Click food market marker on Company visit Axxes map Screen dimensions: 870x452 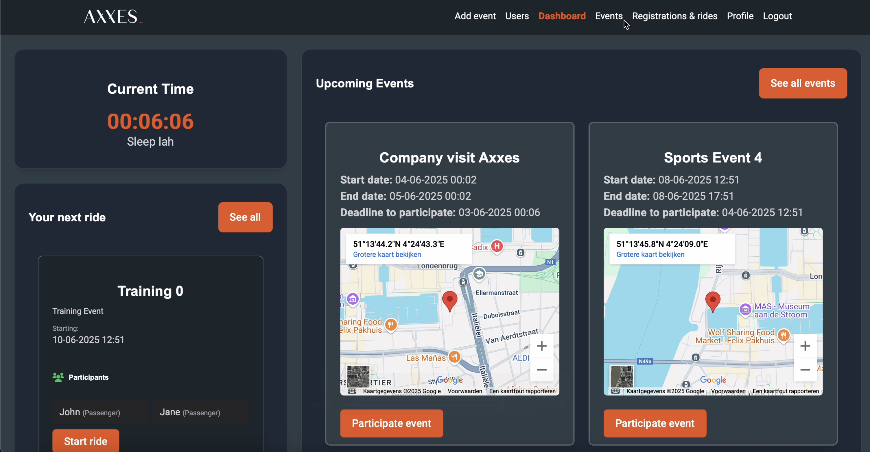[x=390, y=325]
